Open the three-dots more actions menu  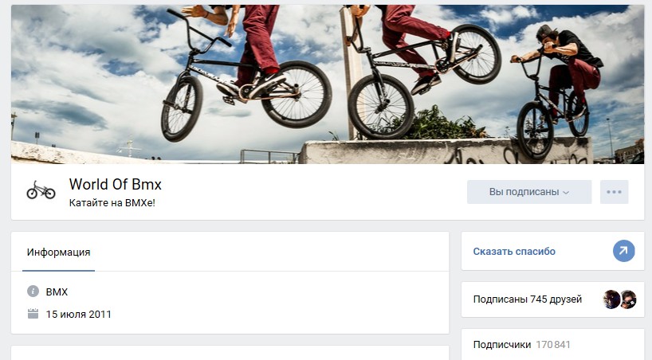click(615, 192)
